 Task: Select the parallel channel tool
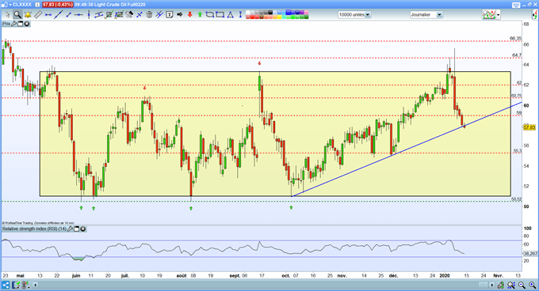click(99, 15)
